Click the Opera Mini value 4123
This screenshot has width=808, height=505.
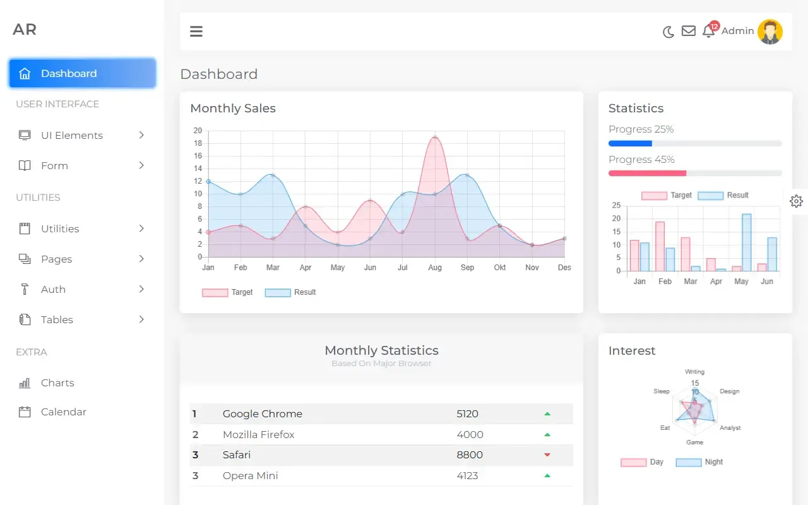tap(467, 475)
